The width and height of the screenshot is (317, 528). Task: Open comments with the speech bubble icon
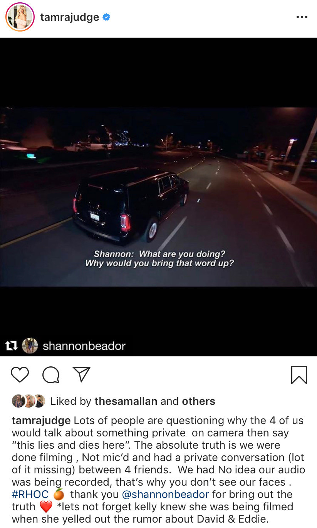pos(51,375)
